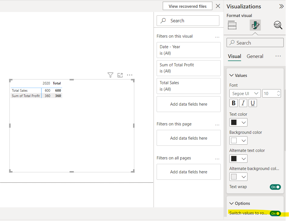Open the Build visual fields icon
289x221 pixels.
click(x=232, y=25)
